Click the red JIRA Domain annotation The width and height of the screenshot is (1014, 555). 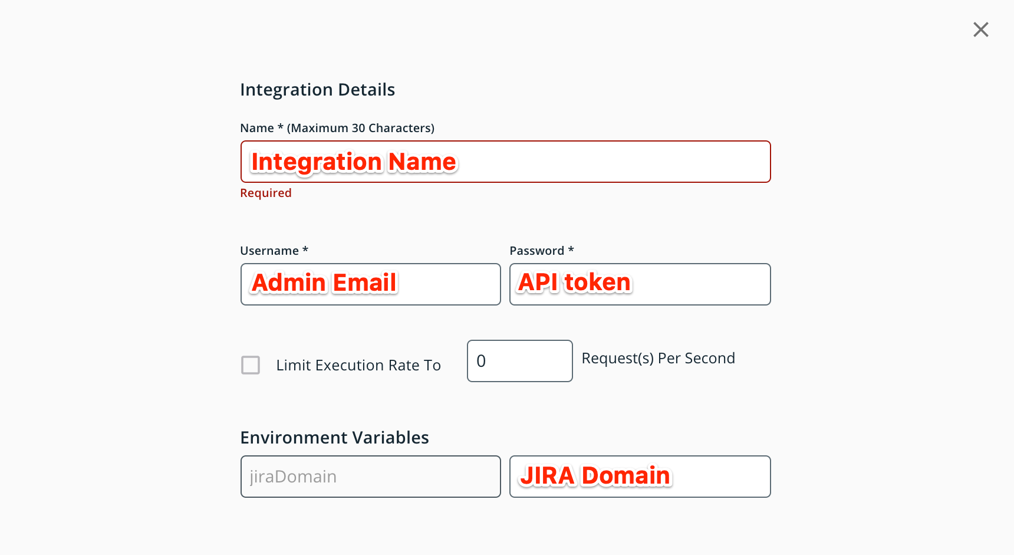595,475
